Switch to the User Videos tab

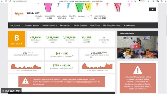[95, 25]
